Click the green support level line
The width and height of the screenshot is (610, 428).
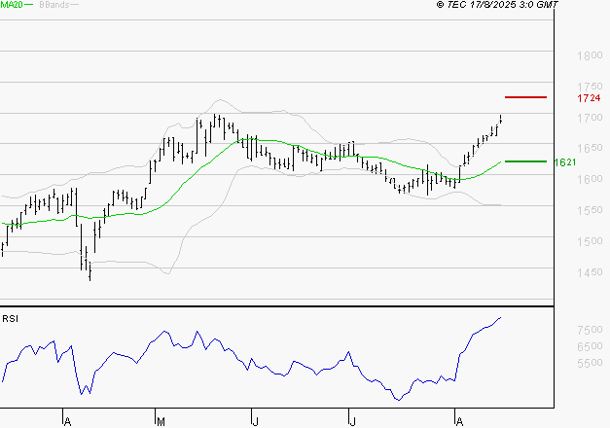[x=525, y=161]
